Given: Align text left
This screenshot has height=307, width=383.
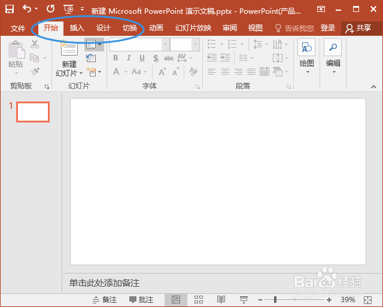Looking at the screenshot, I should (211, 72).
